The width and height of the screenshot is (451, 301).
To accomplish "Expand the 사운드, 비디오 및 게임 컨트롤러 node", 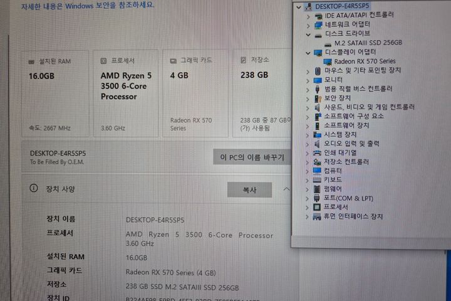I will pyautogui.click(x=308, y=108).
